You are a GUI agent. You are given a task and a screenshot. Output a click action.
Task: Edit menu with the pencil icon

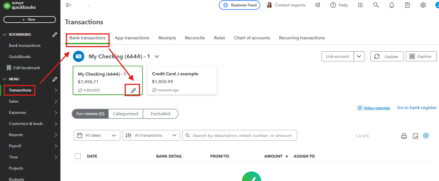(x=55, y=79)
